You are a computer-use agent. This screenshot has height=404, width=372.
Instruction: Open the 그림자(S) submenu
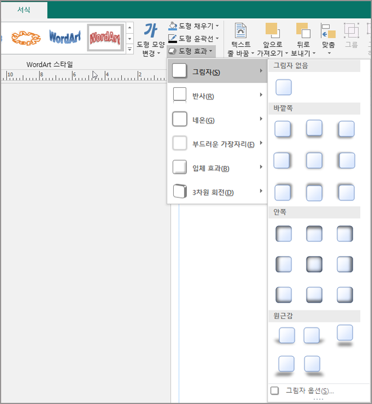(217, 71)
